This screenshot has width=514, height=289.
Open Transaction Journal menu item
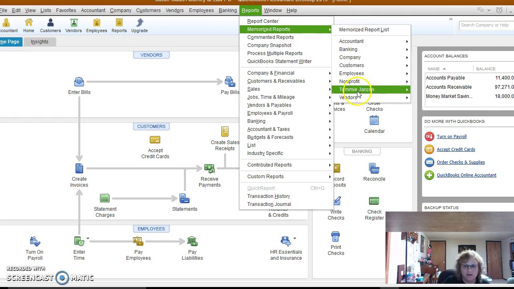(287, 204)
